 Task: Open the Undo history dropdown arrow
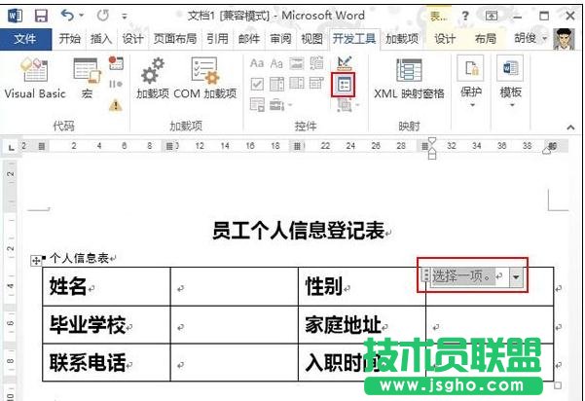82,16
